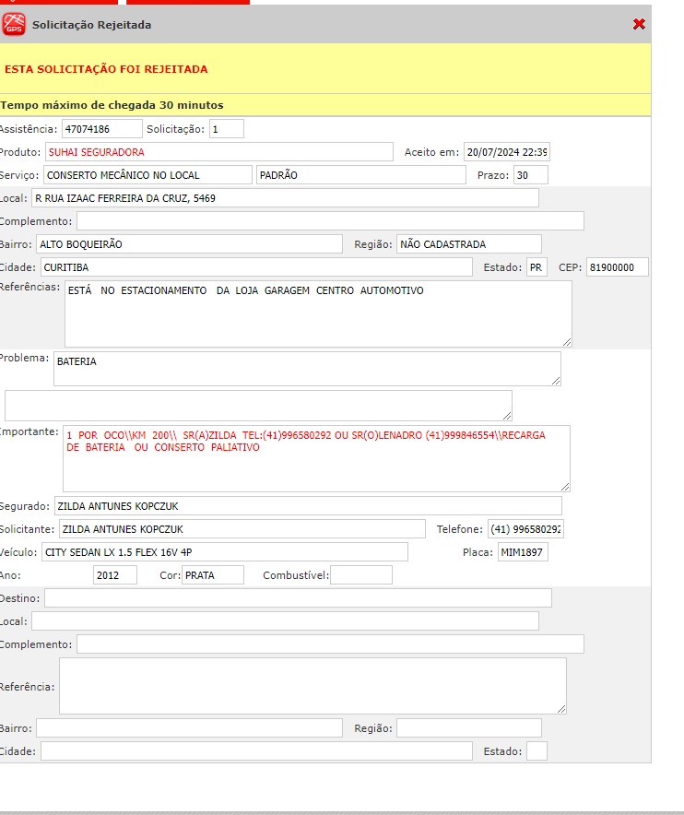Click the Problema text area BATERIA
This screenshot has width=684, height=815.
tap(307, 369)
